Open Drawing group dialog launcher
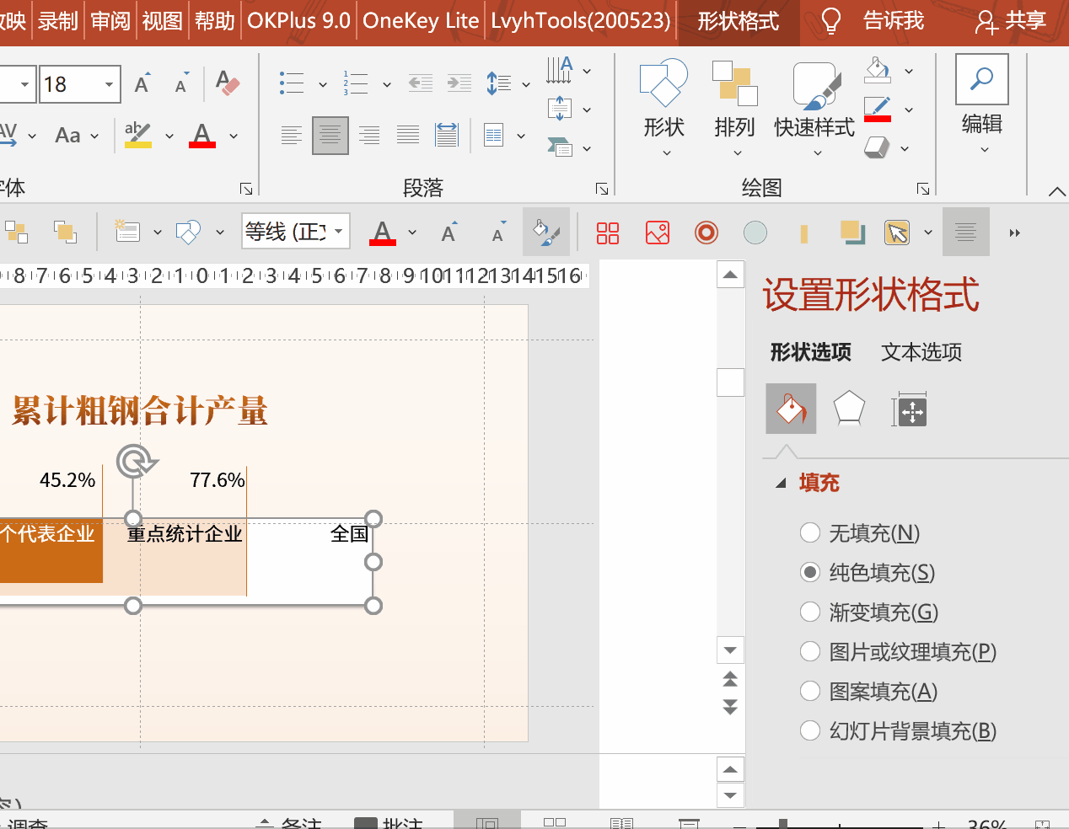The image size is (1069, 829). [x=923, y=189]
